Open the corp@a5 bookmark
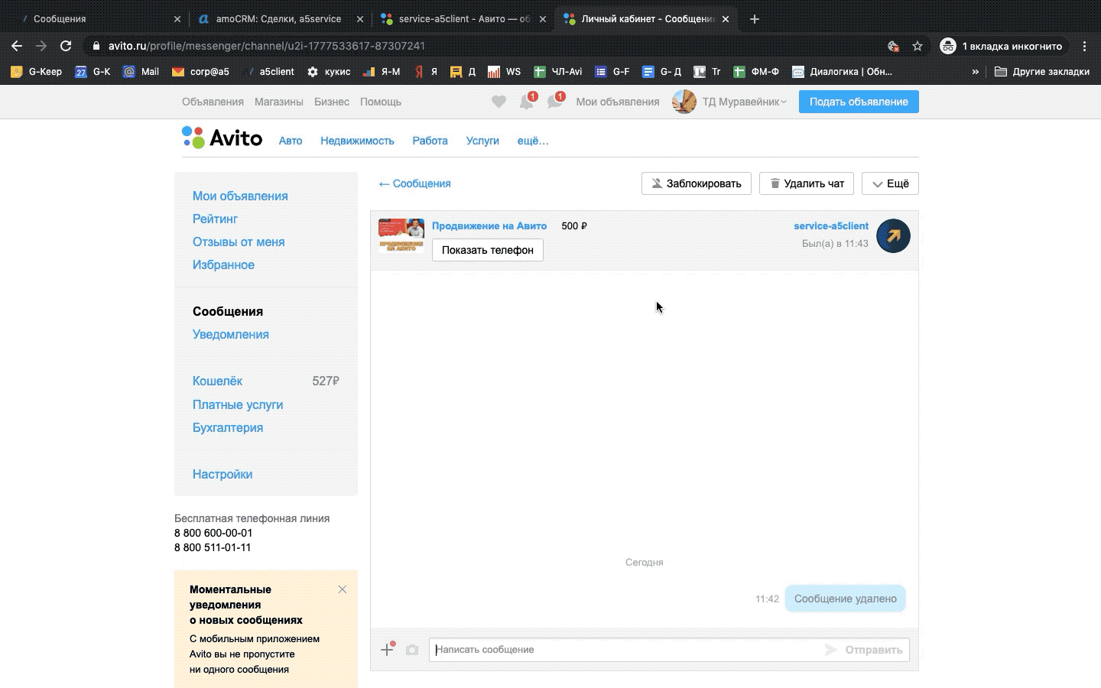The width and height of the screenshot is (1101, 688). click(200, 72)
